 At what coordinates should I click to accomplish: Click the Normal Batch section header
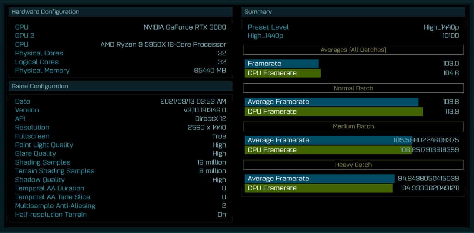click(353, 88)
